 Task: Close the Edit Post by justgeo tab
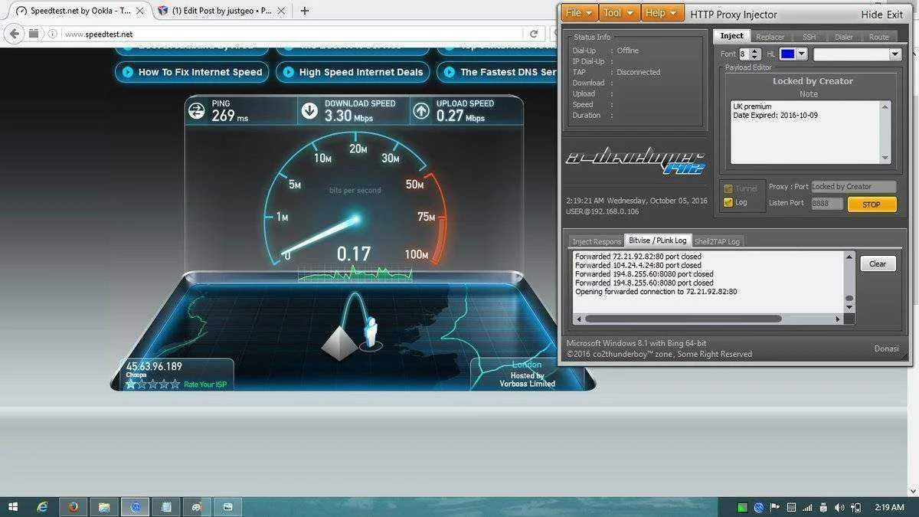point(280,11)
